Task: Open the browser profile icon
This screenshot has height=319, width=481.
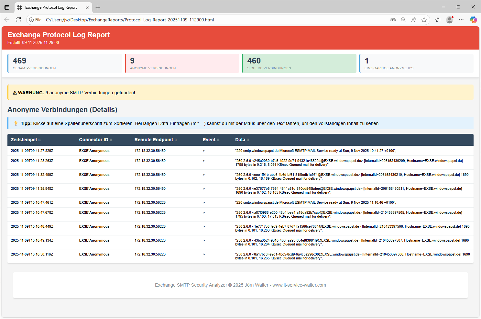Action: coord(450,20)
